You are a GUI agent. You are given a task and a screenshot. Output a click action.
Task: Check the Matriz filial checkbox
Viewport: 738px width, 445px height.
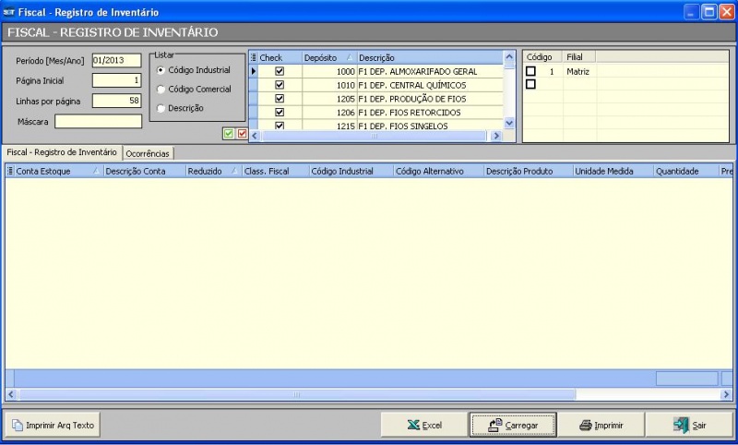coord(530,71)
